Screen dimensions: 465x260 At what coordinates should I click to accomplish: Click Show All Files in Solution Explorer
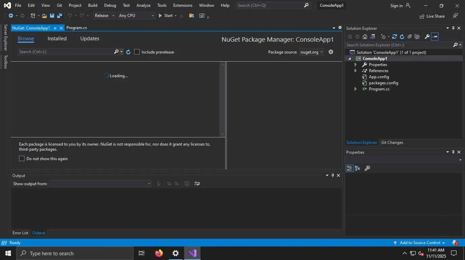coord(417,37)
